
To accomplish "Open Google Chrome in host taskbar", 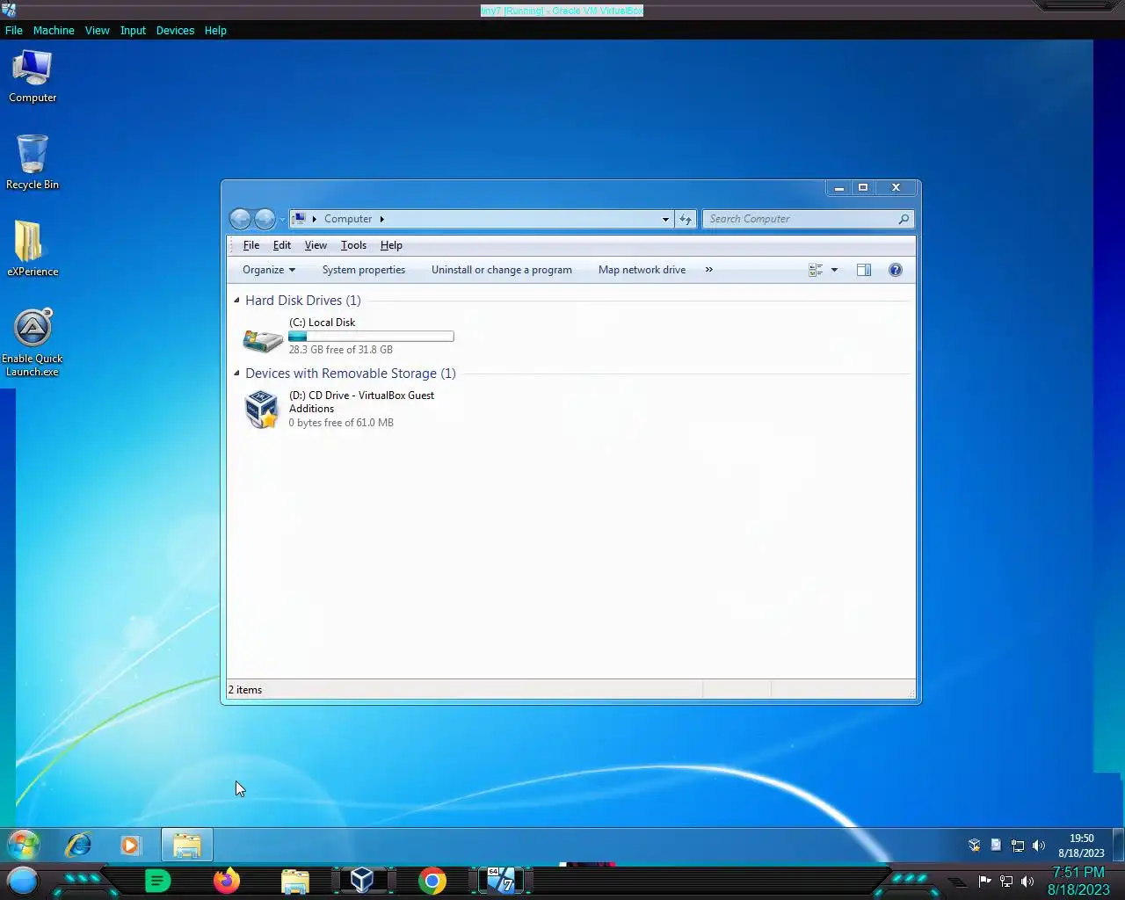I will (x=432, y=881).
